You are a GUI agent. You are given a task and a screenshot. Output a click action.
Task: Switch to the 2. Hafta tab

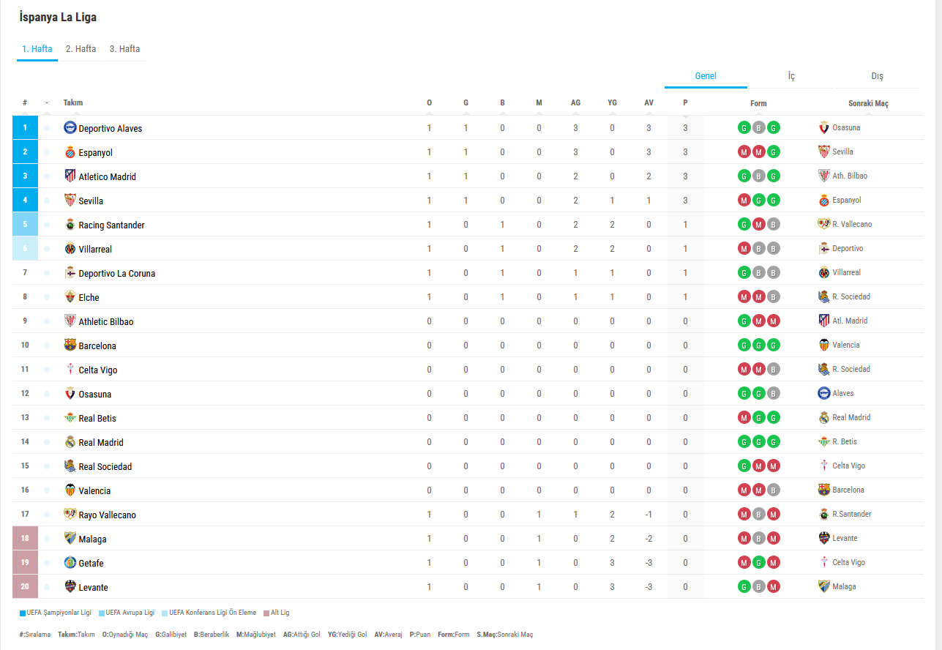pos(81,49)
